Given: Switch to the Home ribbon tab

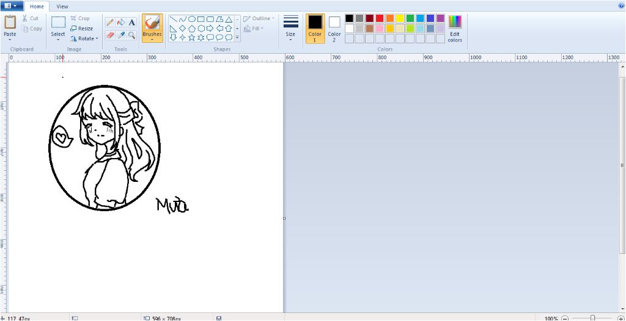Looking at the screenshot, I should point(37,6).
